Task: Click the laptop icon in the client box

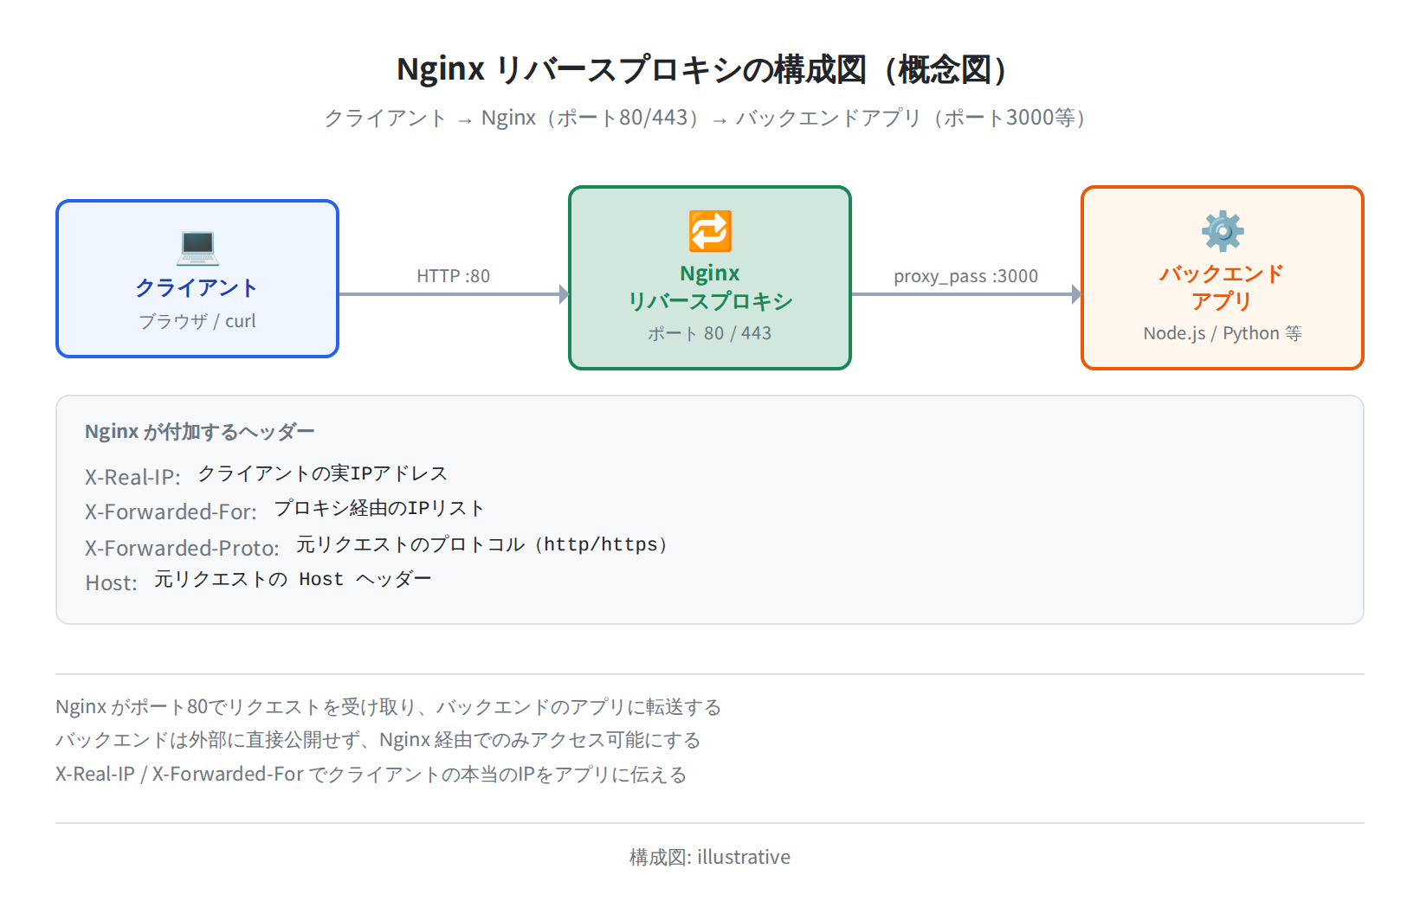Action: (197, 247)
